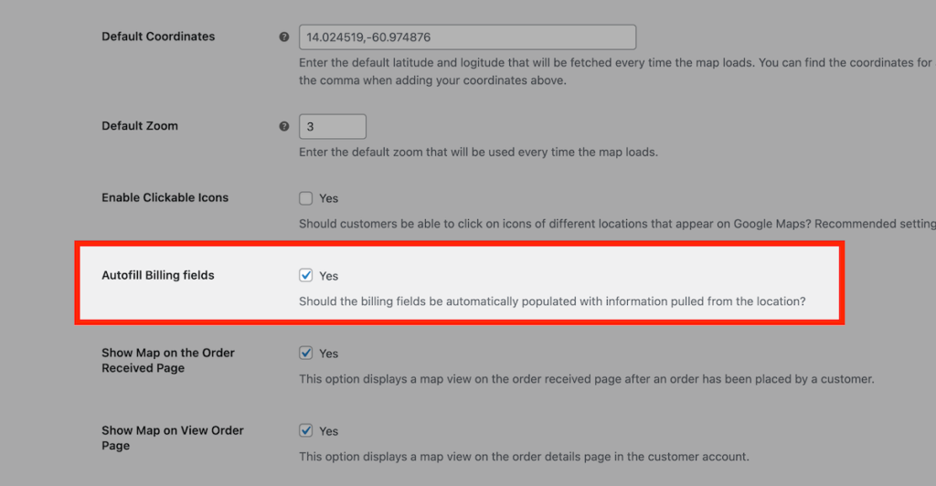Click the Show Map on the Order Received Page label
Screen dimensions: 936x486
168,360
